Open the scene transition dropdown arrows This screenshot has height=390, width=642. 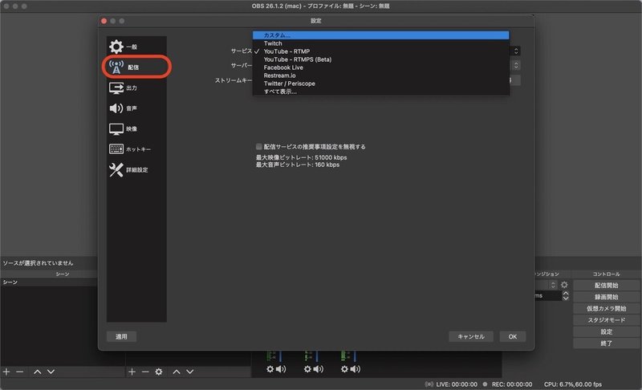[x=553, y=285]
